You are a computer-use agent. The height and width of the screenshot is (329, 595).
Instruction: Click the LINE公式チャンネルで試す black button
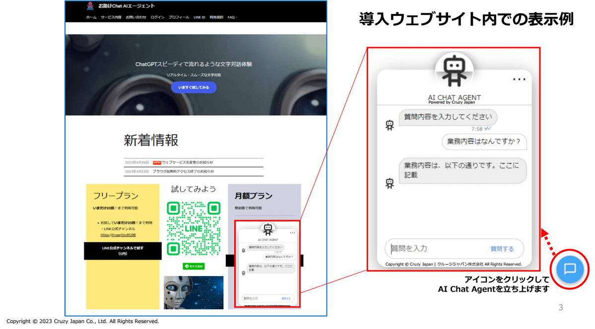pos(123,251)
